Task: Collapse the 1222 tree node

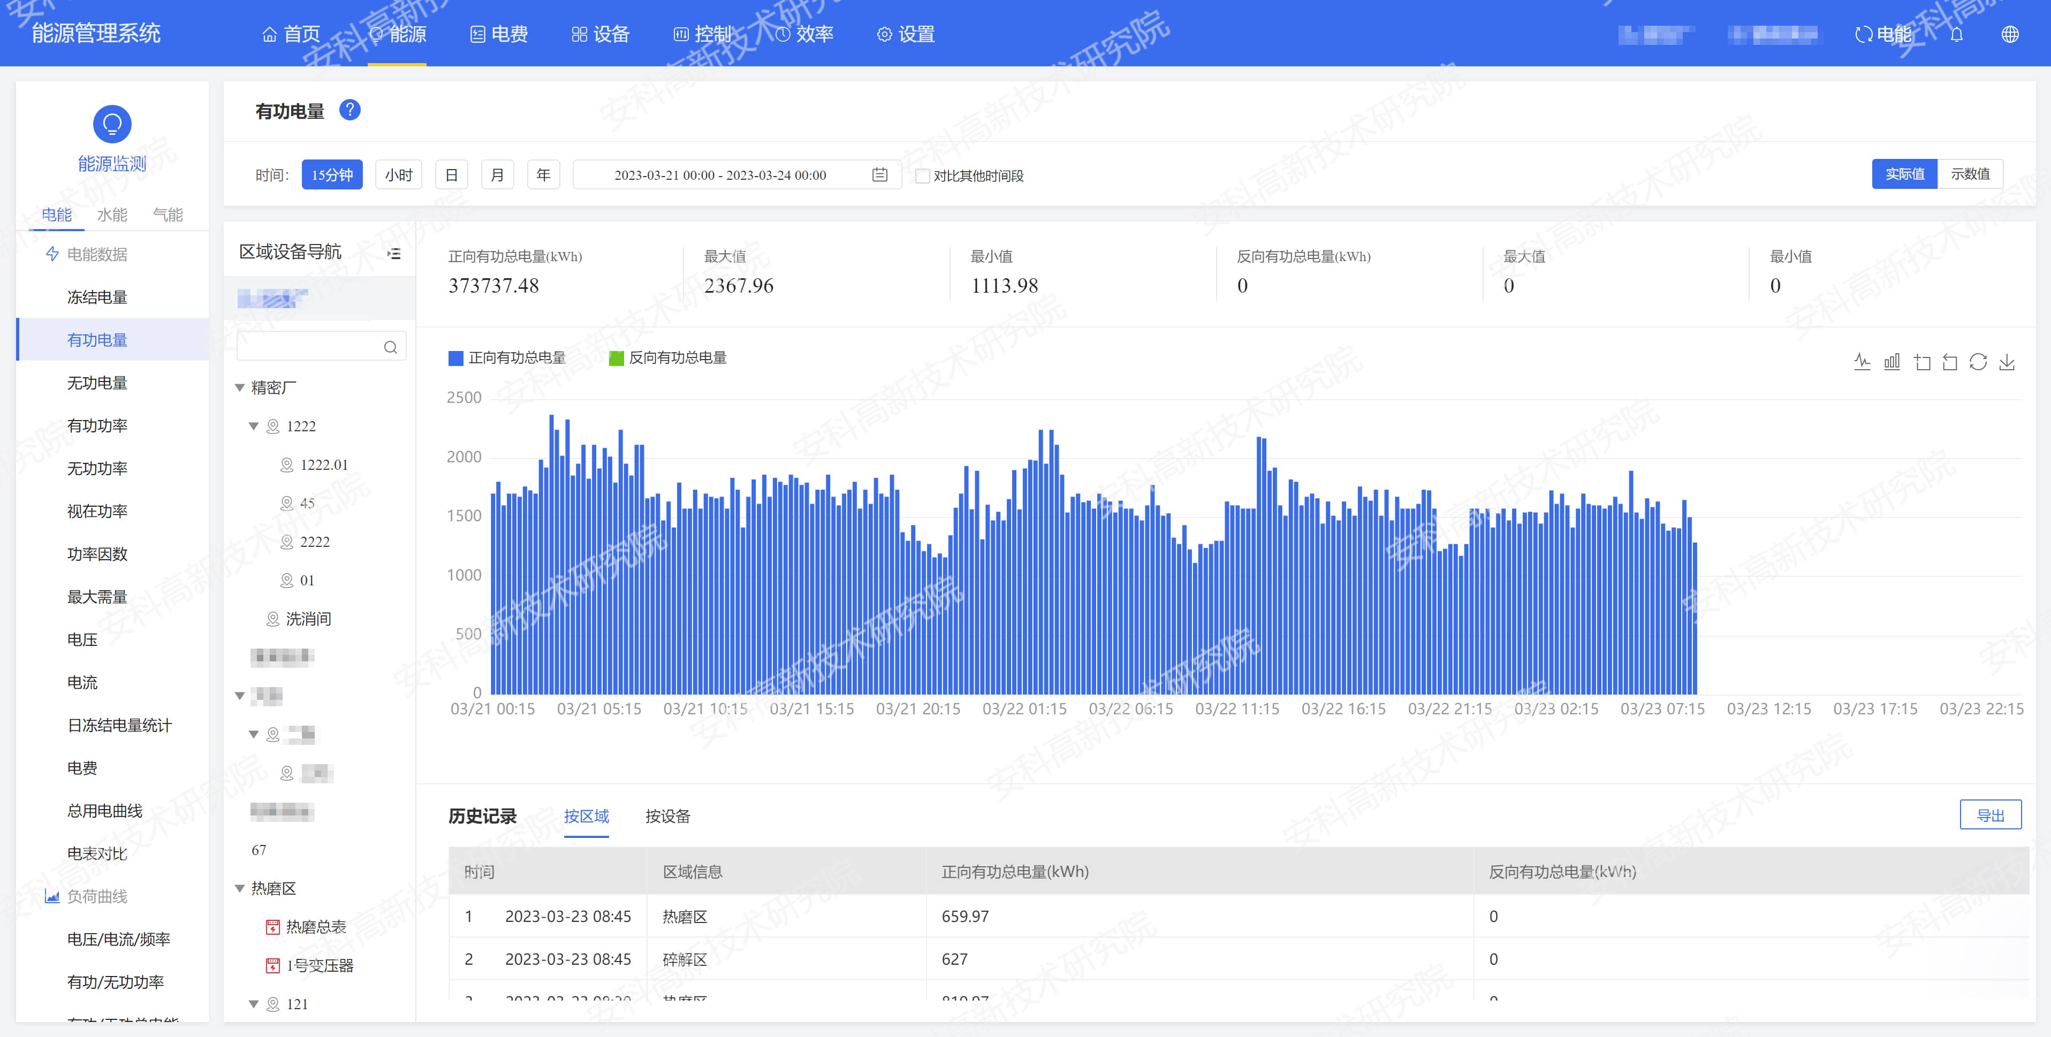Action: click(254, 426)
